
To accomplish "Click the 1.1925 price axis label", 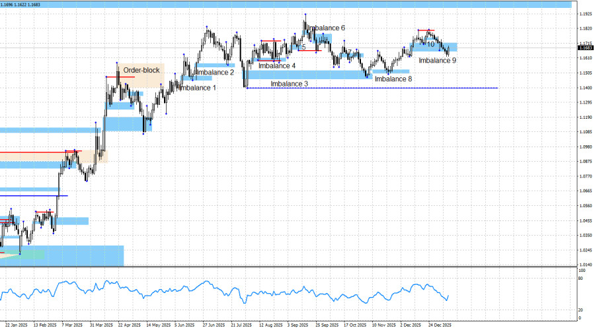I will pos(584,14).
